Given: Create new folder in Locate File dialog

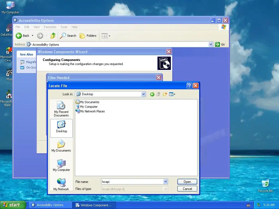Looking at the screenshot, I should coord(165,94).
